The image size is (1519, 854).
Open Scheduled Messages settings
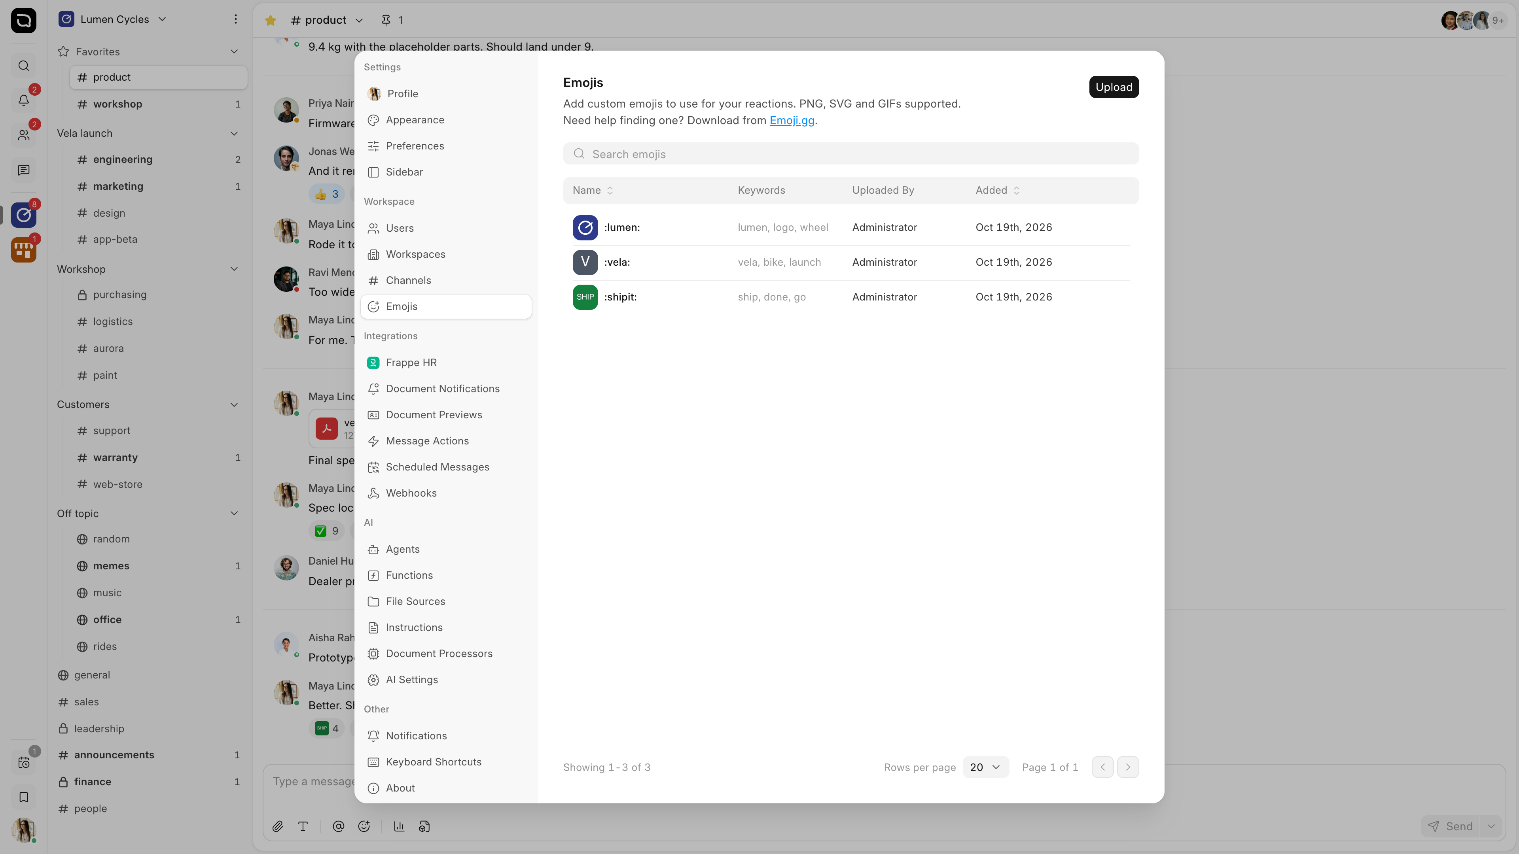(446, 467)
